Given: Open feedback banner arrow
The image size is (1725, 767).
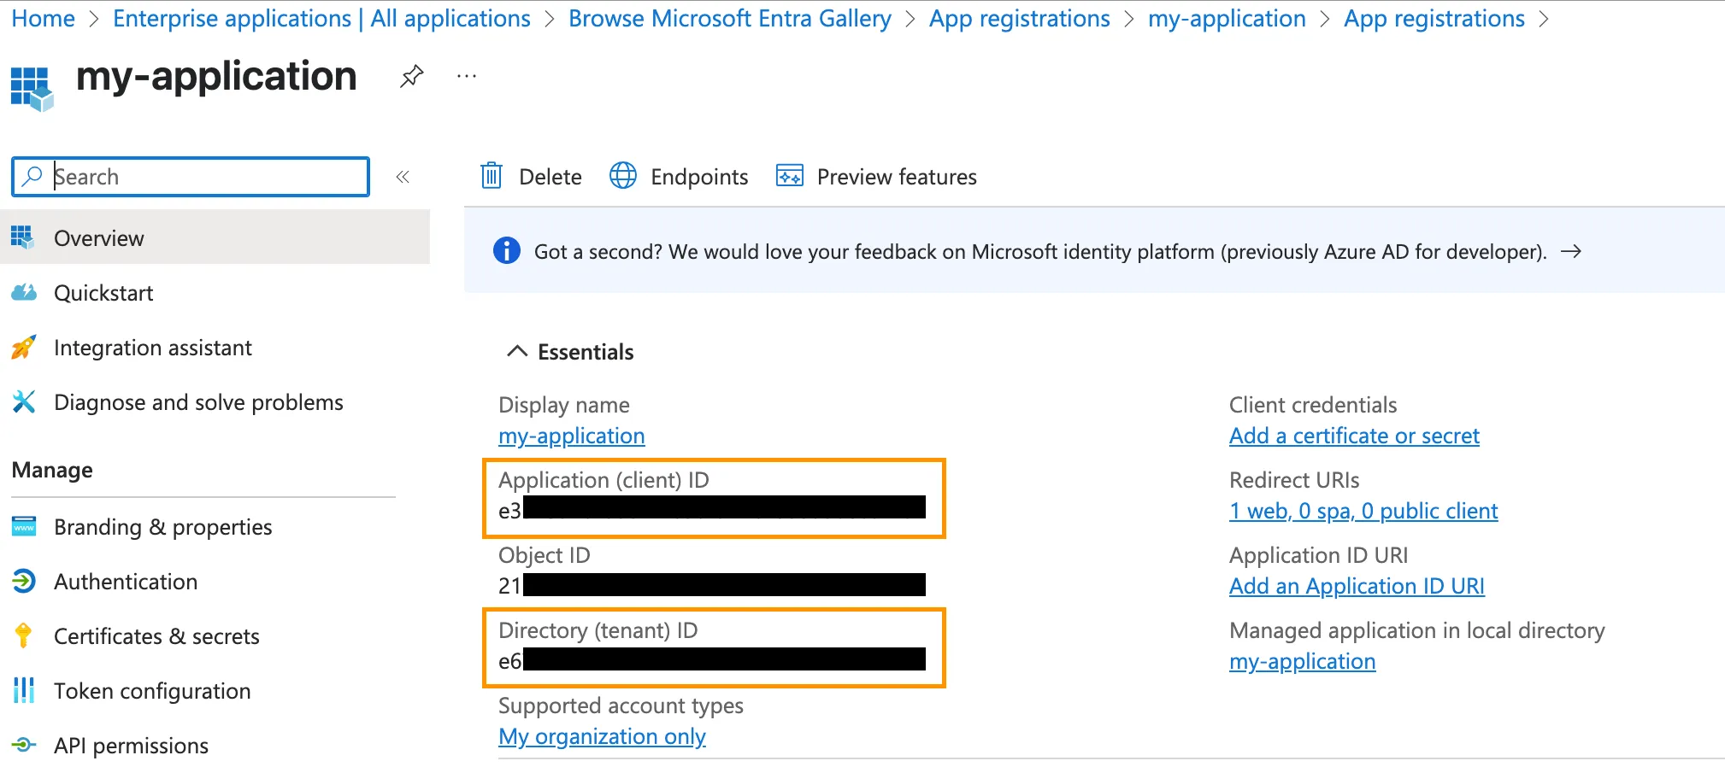Looking at the screenshot, I should pyautogui.click(x=1570, y=252).
